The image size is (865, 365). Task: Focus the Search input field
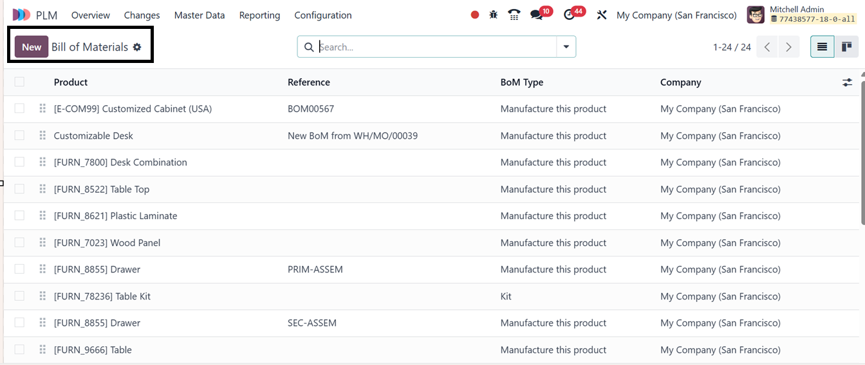point(436,47)
